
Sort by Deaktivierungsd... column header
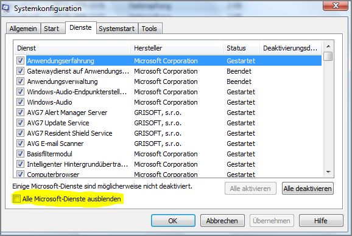click(x=290, y=48)
